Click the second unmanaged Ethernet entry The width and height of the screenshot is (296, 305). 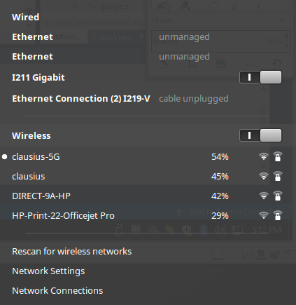point(148,56)
